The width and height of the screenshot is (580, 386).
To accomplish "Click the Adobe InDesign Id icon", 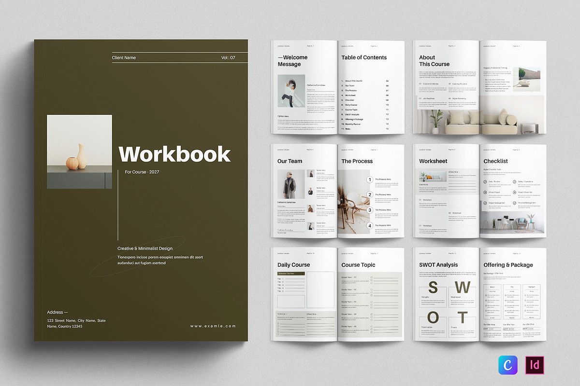I will tap(534, 365).
